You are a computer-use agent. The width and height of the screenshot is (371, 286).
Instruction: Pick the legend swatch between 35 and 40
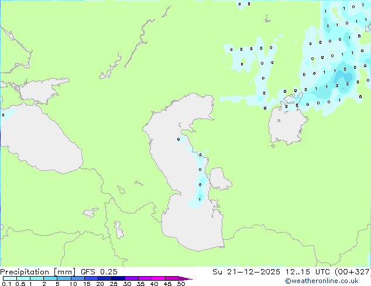145,278
